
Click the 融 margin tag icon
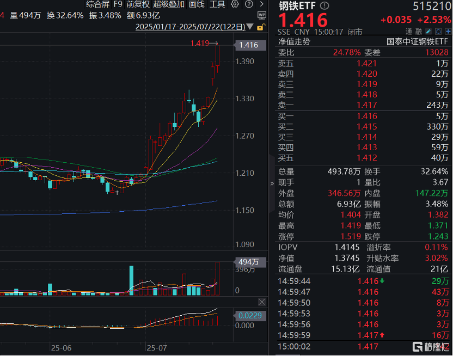click(x=419, y=32)
